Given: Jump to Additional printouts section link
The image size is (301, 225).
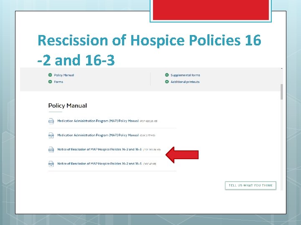Looking at the screenshot, I should (185, 82).
